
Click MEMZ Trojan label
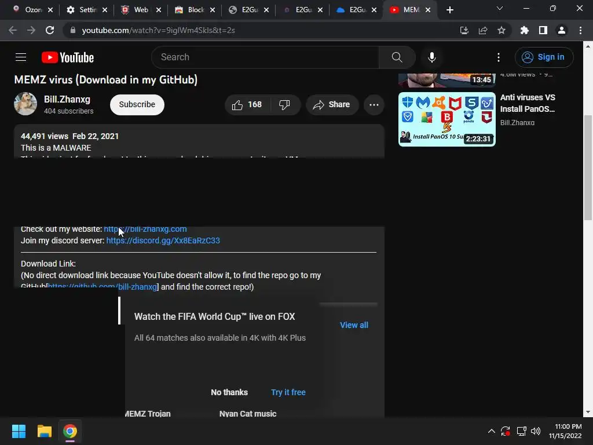(x=148, y=414)
